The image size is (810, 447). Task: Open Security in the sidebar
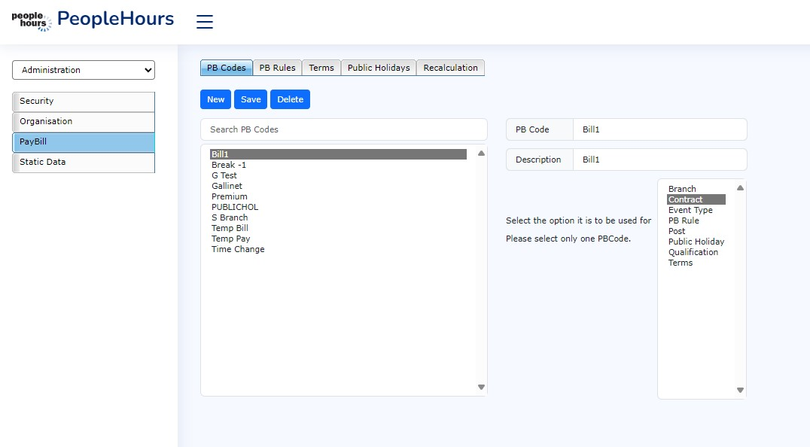click(84, 102)
